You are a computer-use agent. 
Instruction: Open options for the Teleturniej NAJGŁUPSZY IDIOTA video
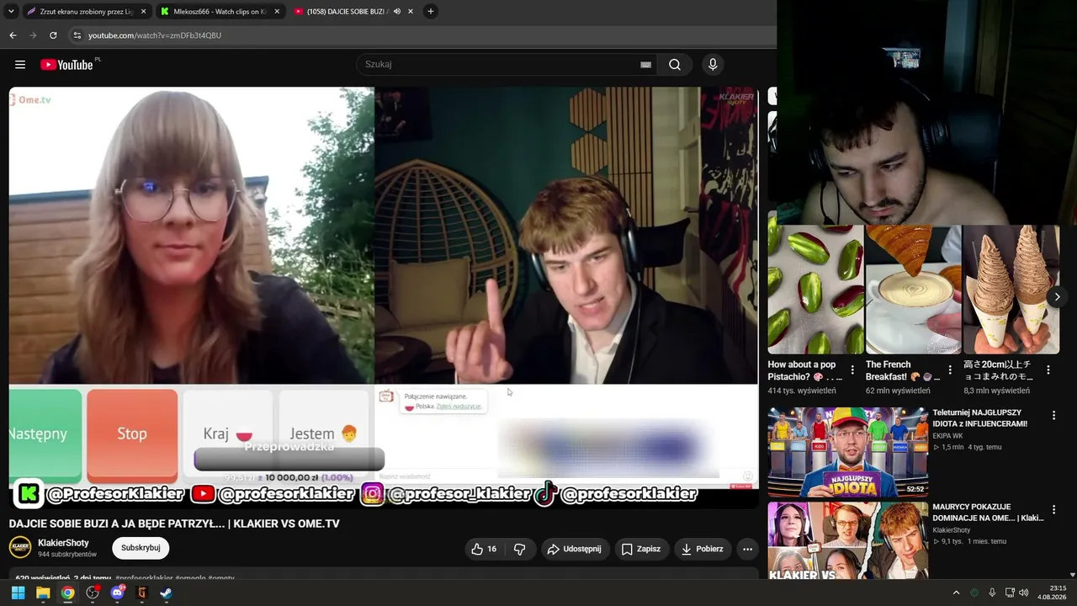[1053, 415]
